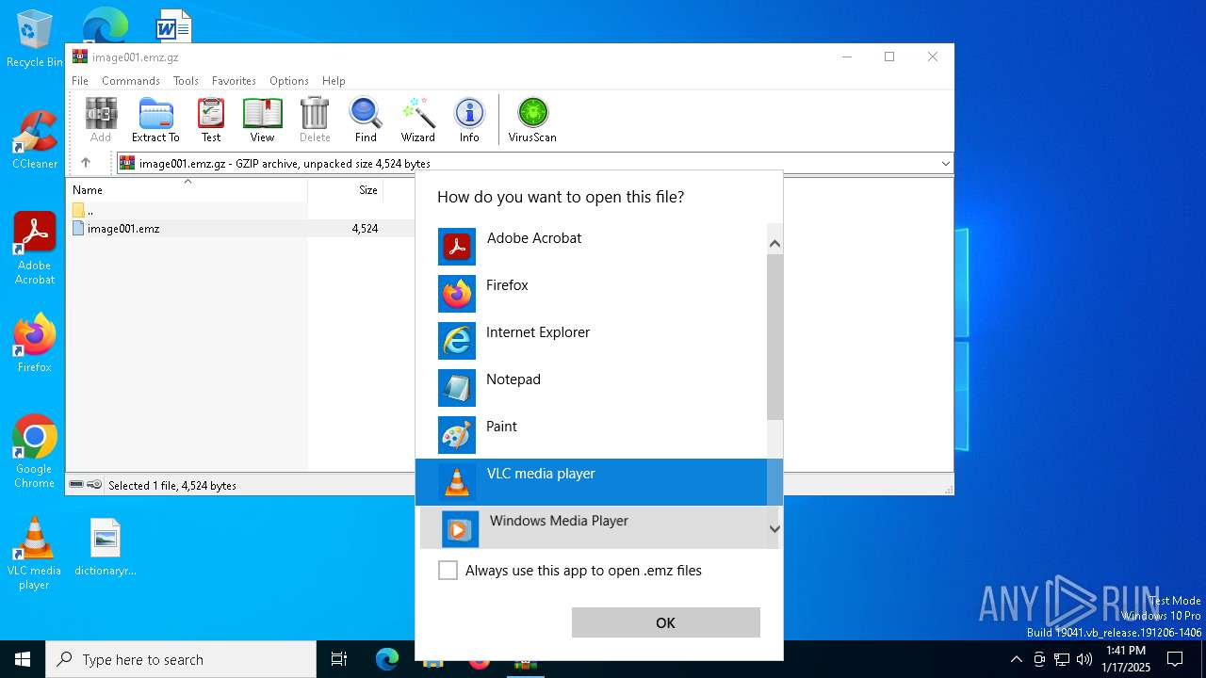Open the Options menu

[x=289, y=81]
